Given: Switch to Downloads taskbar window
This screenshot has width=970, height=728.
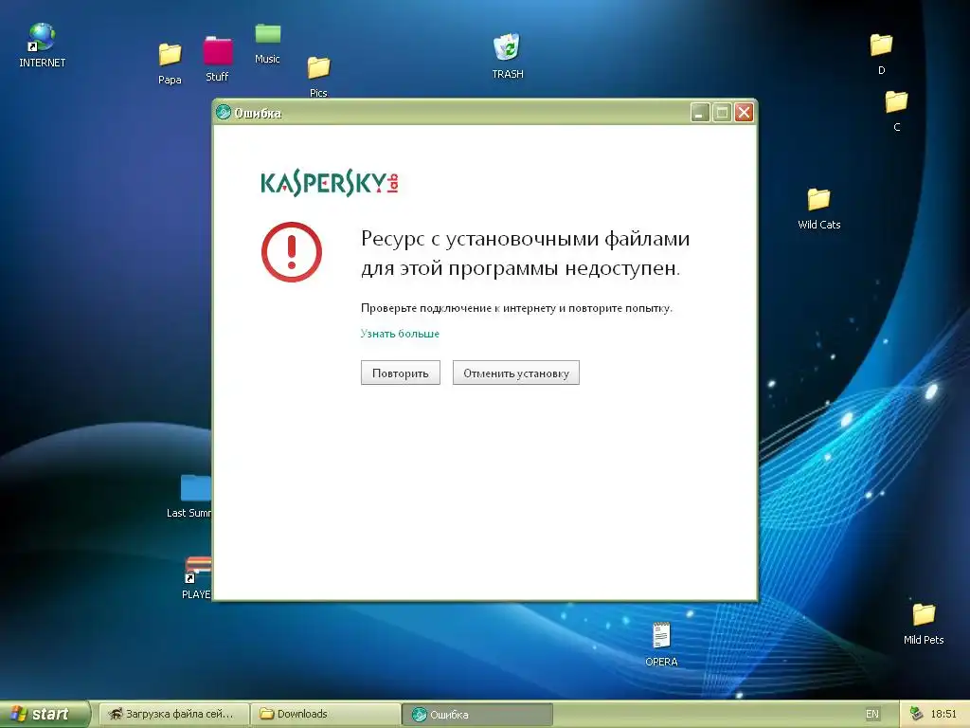Looking at the screenshot, I should coord(326,714).
